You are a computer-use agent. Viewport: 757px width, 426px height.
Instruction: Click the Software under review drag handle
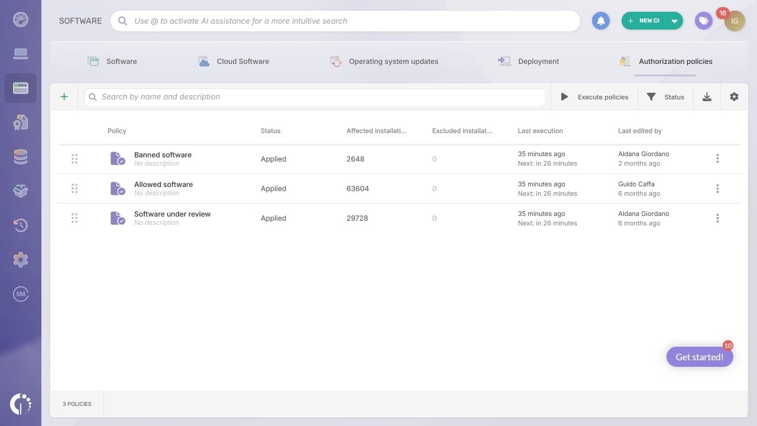(75, 218)
